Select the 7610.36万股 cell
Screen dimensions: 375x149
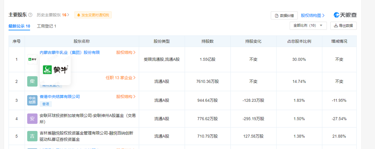pos(207,81)
